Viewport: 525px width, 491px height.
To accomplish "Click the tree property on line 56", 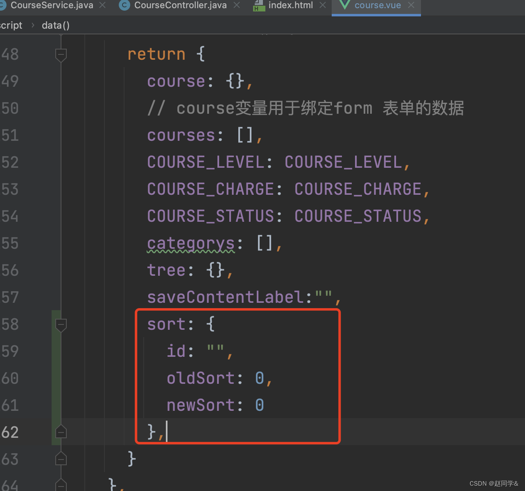I will click(x=166, y=270).
